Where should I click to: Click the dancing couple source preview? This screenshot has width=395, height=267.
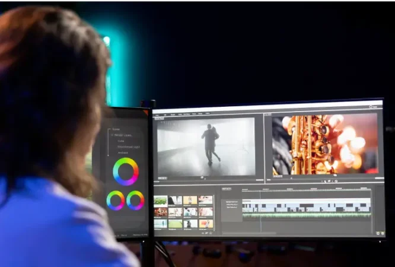206,147
